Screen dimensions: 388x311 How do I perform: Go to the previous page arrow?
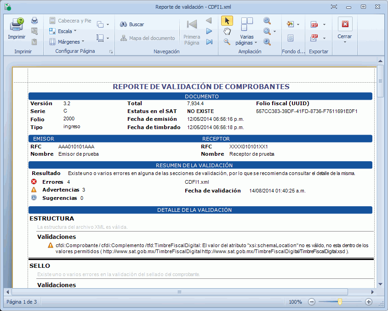[209, 21]
